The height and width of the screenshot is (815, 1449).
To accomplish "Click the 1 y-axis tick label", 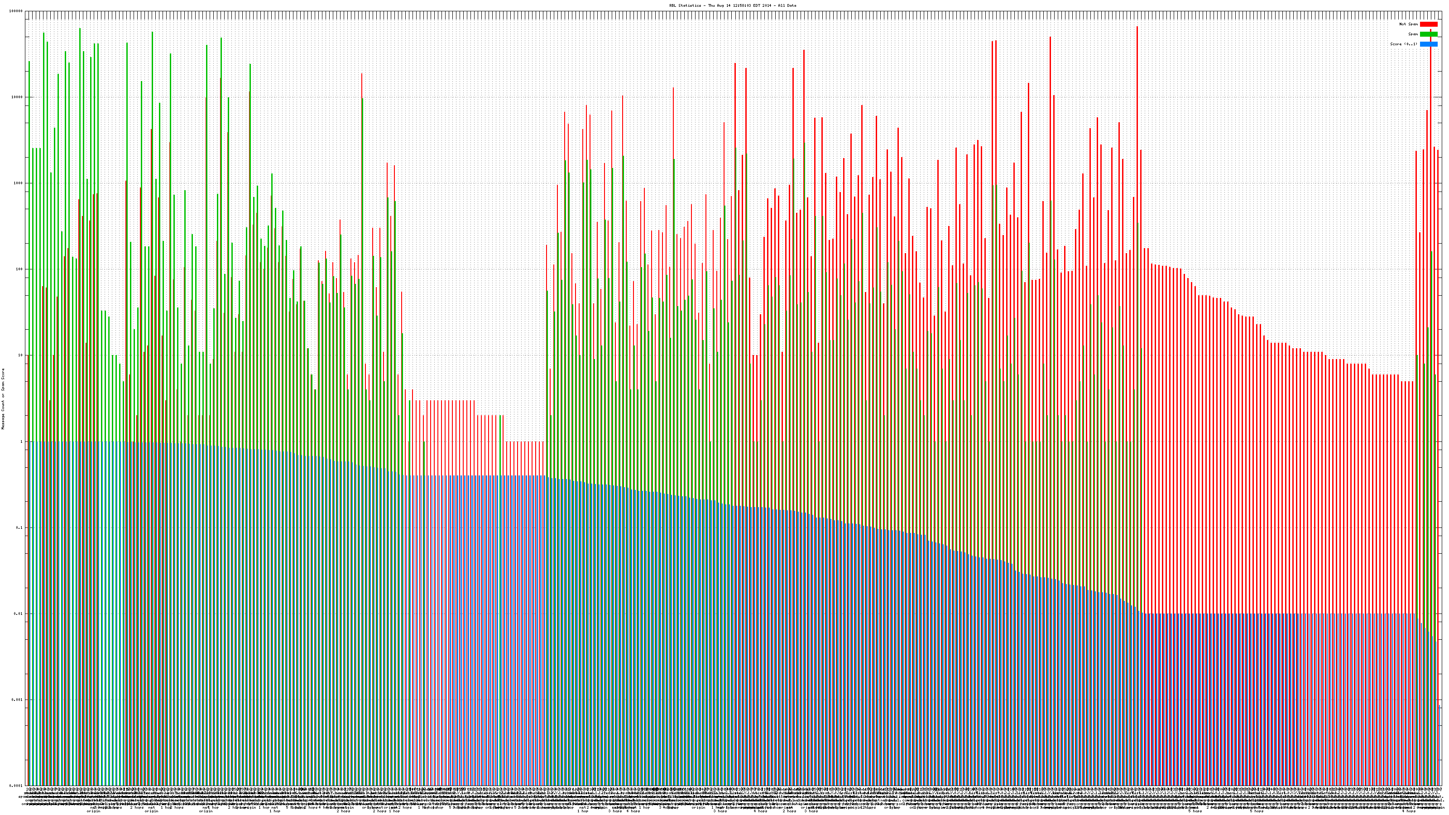I will [22, 441].
